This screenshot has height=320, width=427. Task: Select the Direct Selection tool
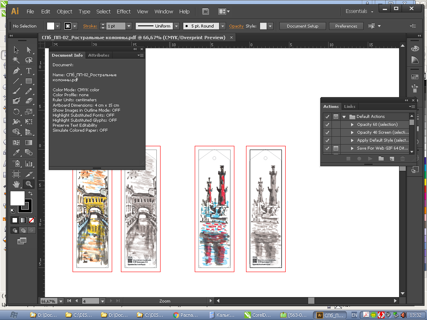(29, 50)
